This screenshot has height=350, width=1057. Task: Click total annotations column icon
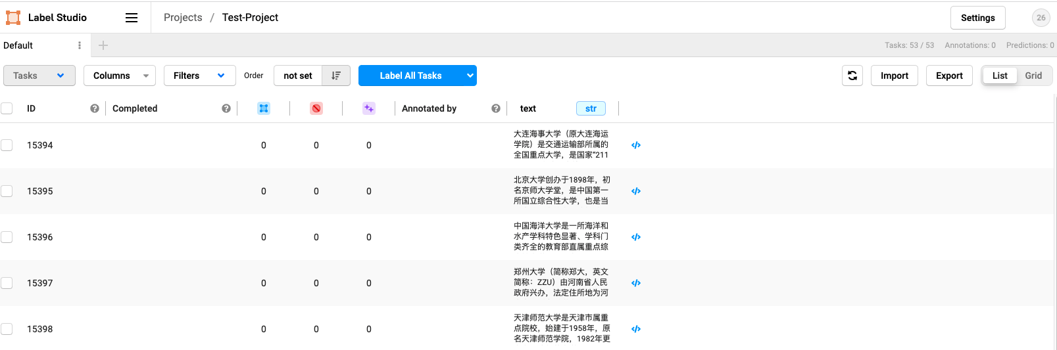pos(264,108)
